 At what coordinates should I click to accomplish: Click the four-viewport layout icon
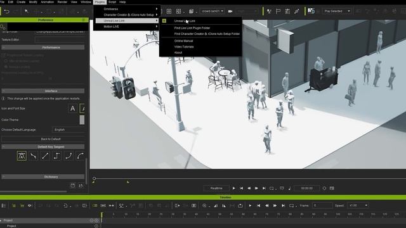pos(169,11)
